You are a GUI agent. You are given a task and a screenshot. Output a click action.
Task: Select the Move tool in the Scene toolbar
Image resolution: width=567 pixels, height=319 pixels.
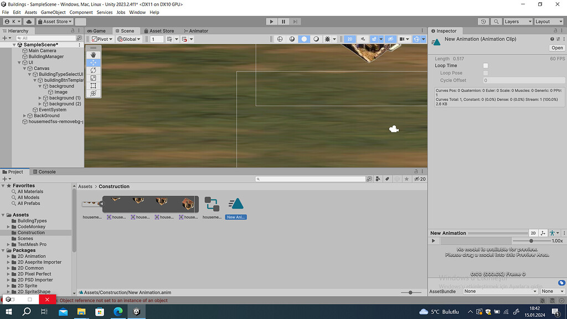[x=93, y=63]
